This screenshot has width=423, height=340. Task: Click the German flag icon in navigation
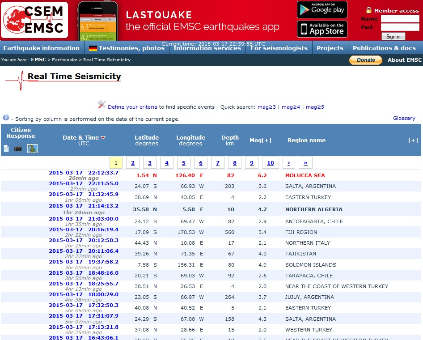click(93, 48)
